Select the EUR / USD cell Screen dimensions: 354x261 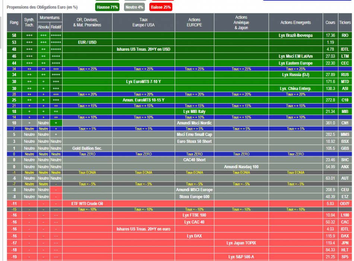[87, 42]
